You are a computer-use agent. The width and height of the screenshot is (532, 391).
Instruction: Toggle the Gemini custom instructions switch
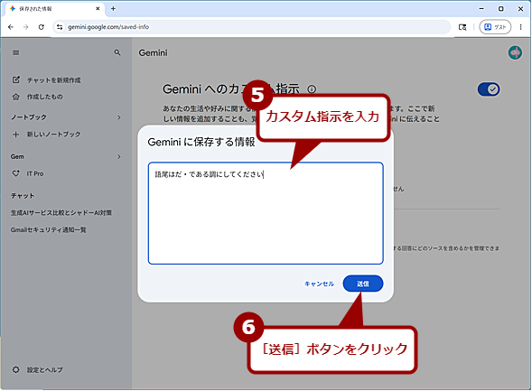tap(489, 89)
